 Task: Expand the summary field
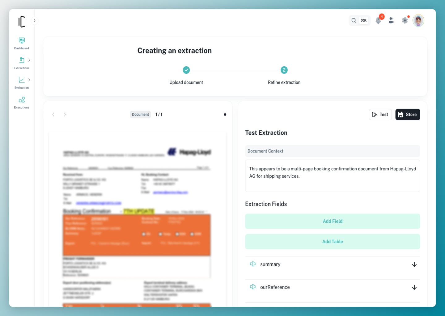tap(414, 264)
